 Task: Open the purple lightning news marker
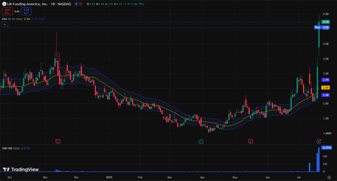click(x=319, y=141)
